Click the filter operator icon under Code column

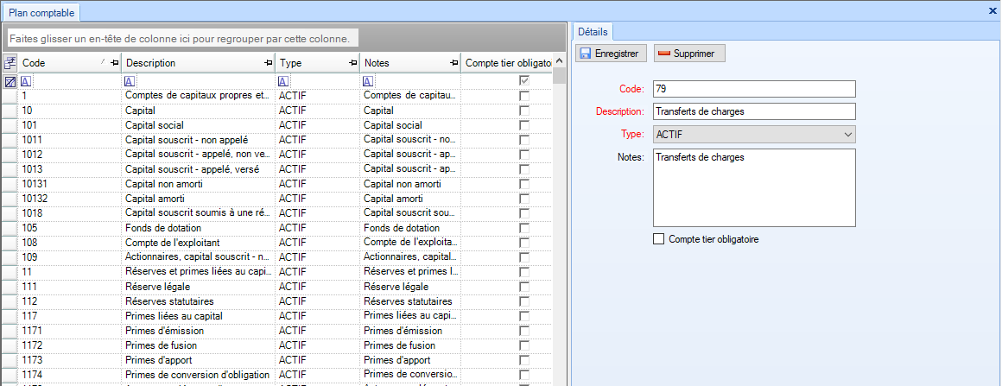click(26, 81)
